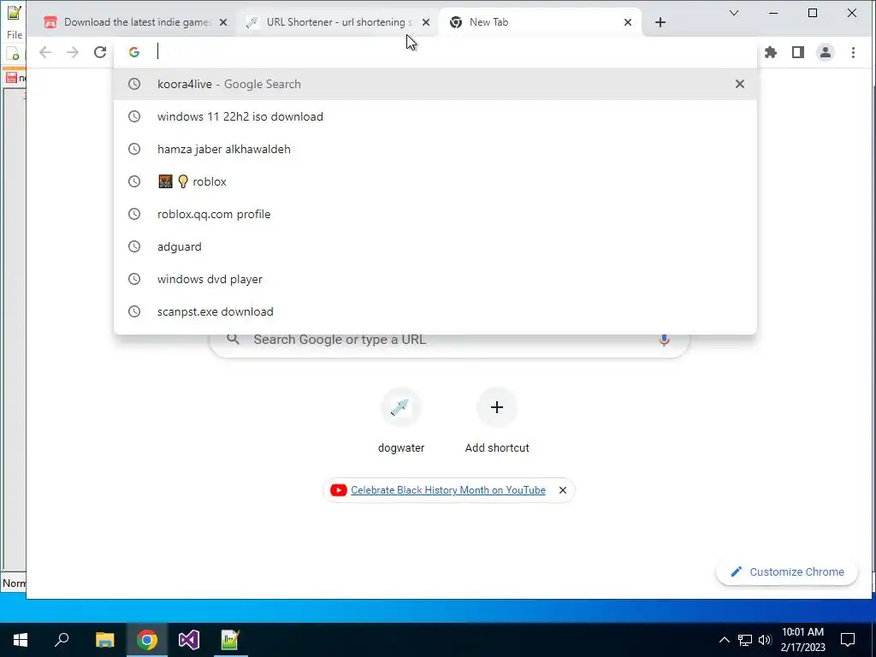Click the YouTube logo in the promo
The height and width of the screenshot is (657, 876).
pos(338,490)
